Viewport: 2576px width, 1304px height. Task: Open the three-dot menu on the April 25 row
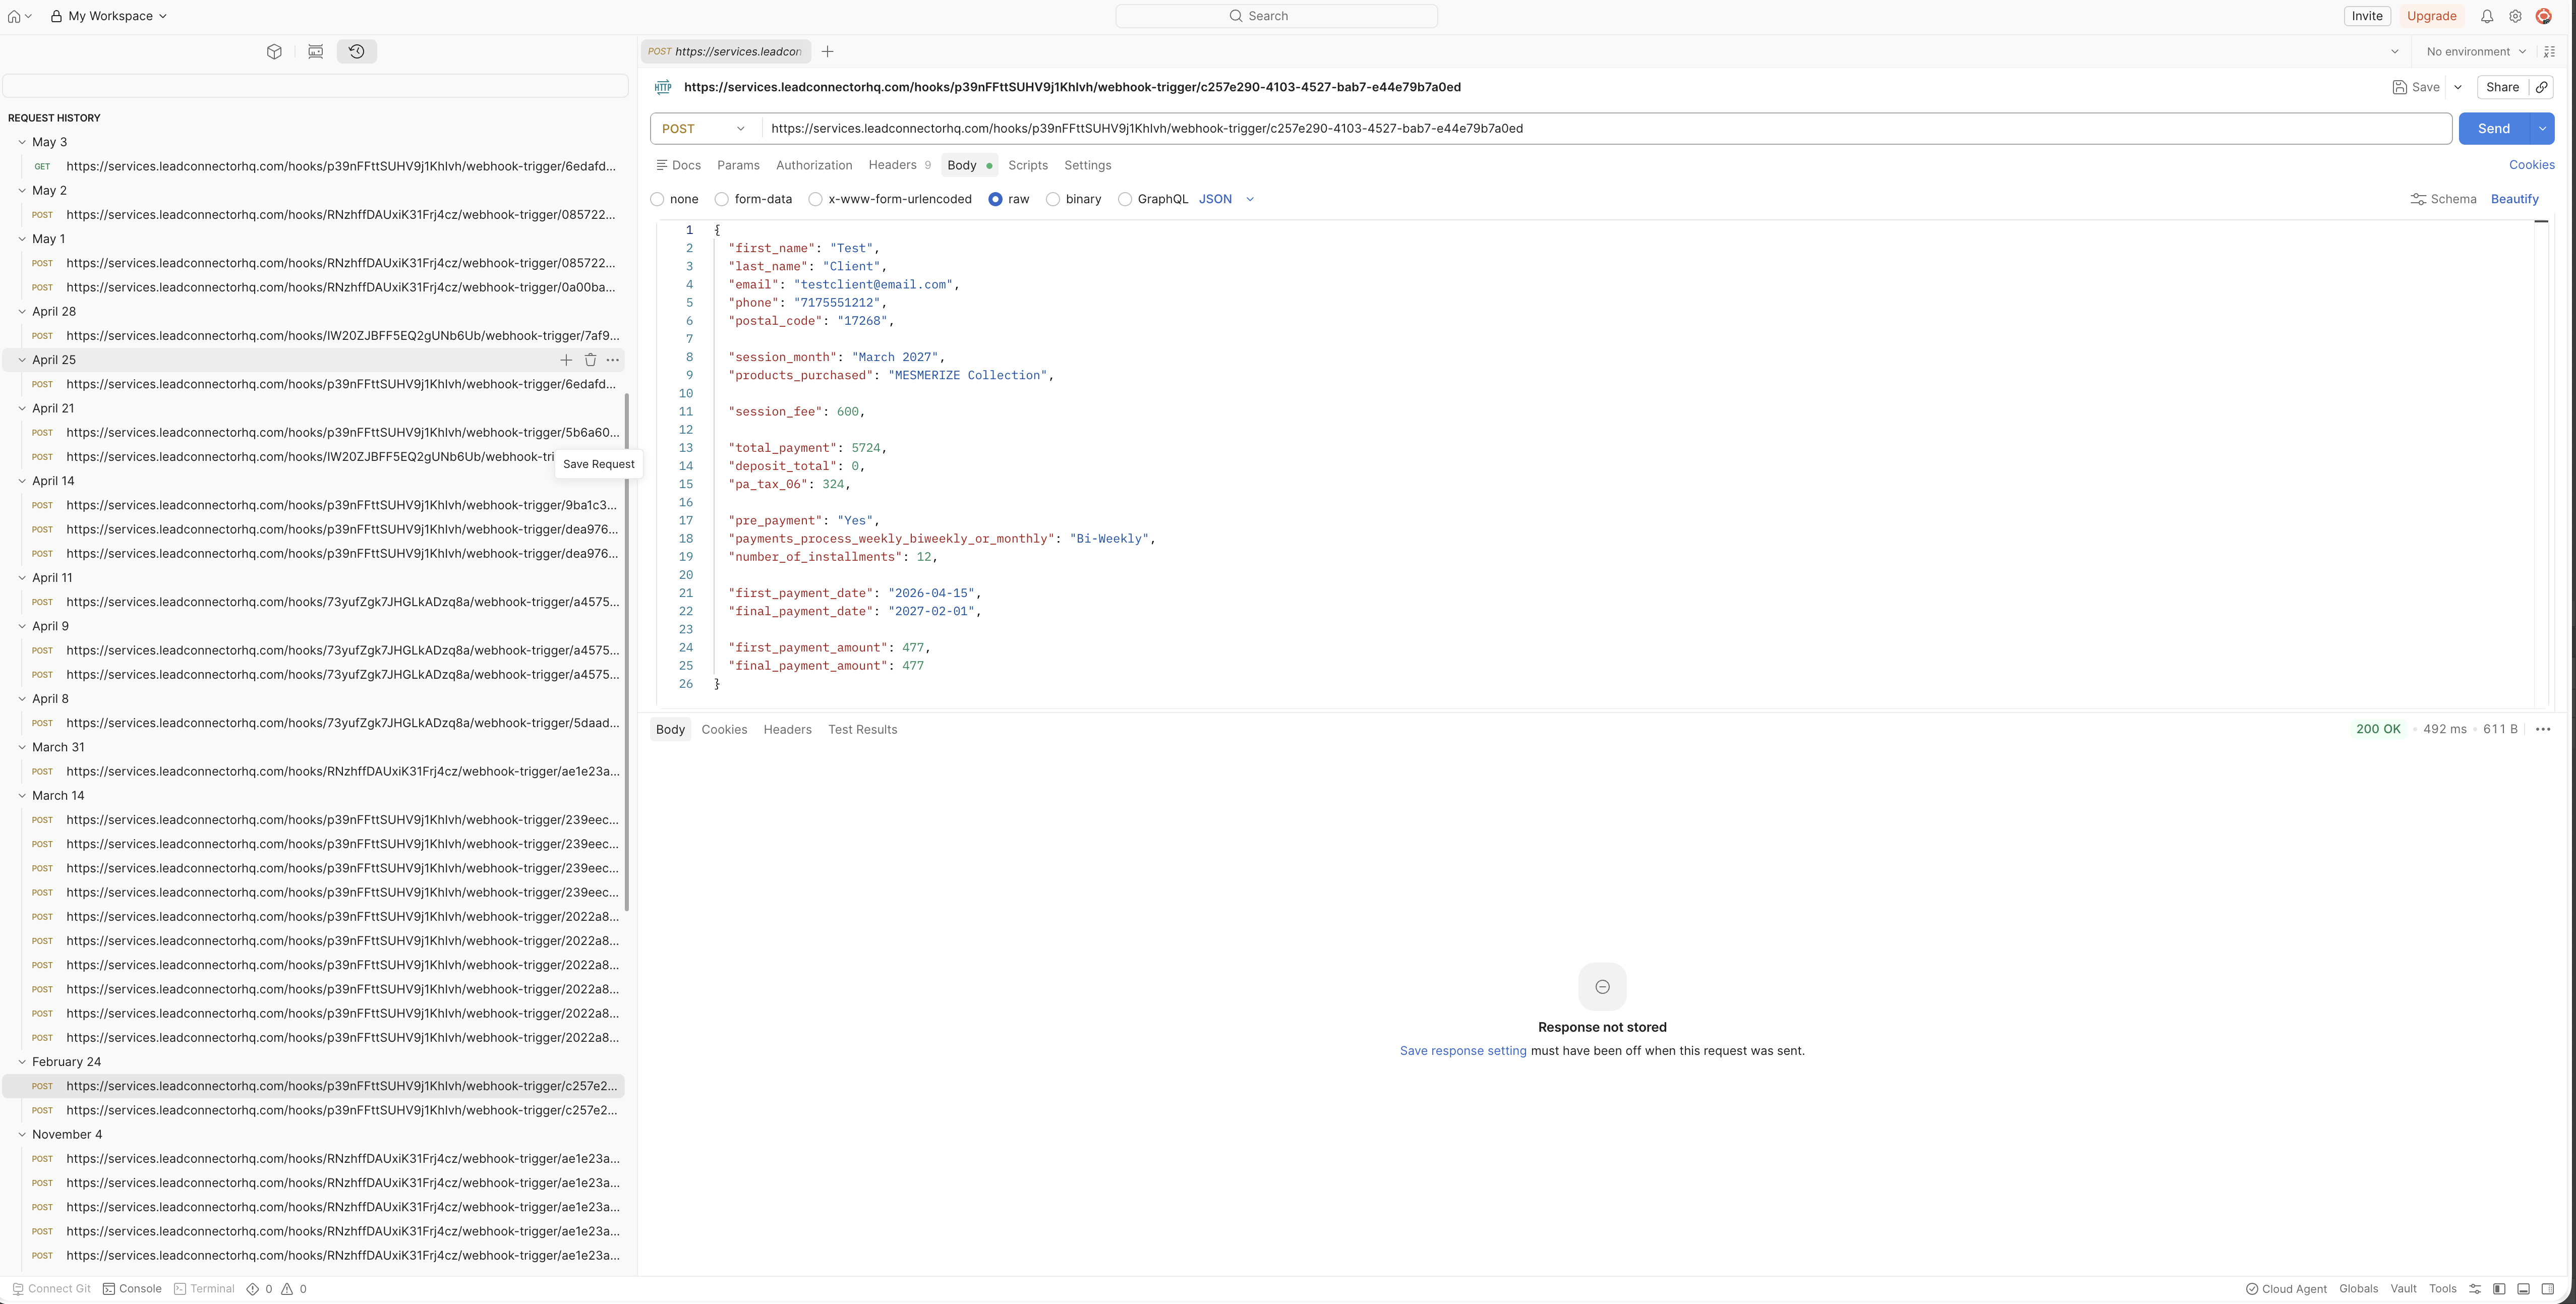(613, 360)
